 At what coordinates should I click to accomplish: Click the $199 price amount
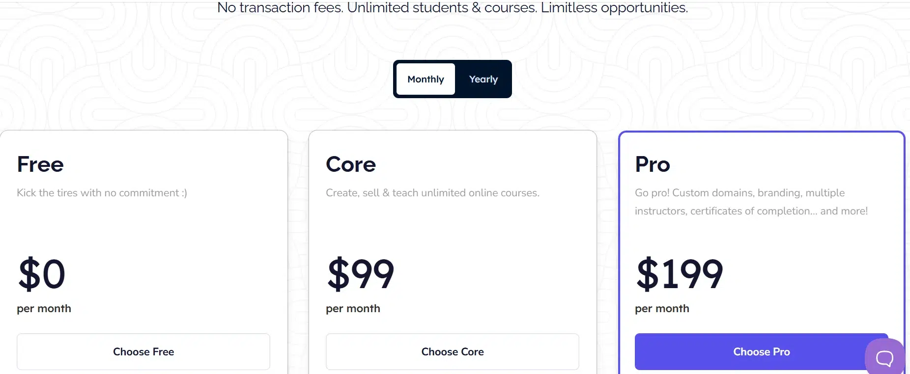coord(680,274)
